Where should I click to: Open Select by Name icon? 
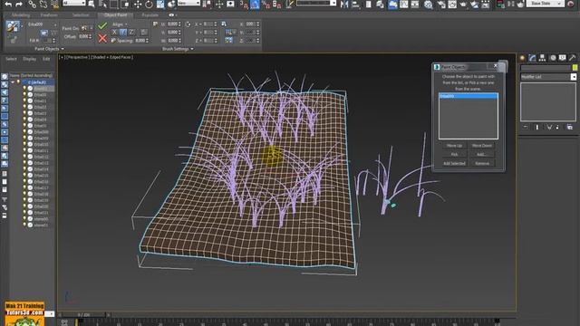[92, 4]
